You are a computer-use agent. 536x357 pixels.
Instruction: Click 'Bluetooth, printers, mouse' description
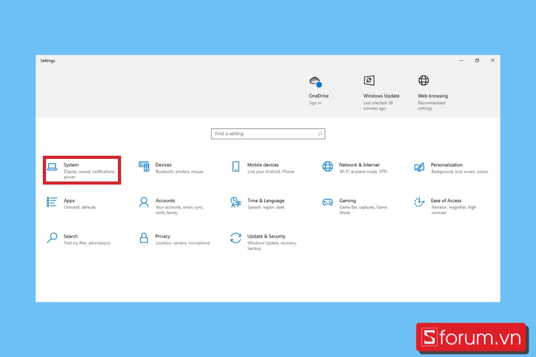click(x=180, y=172)
